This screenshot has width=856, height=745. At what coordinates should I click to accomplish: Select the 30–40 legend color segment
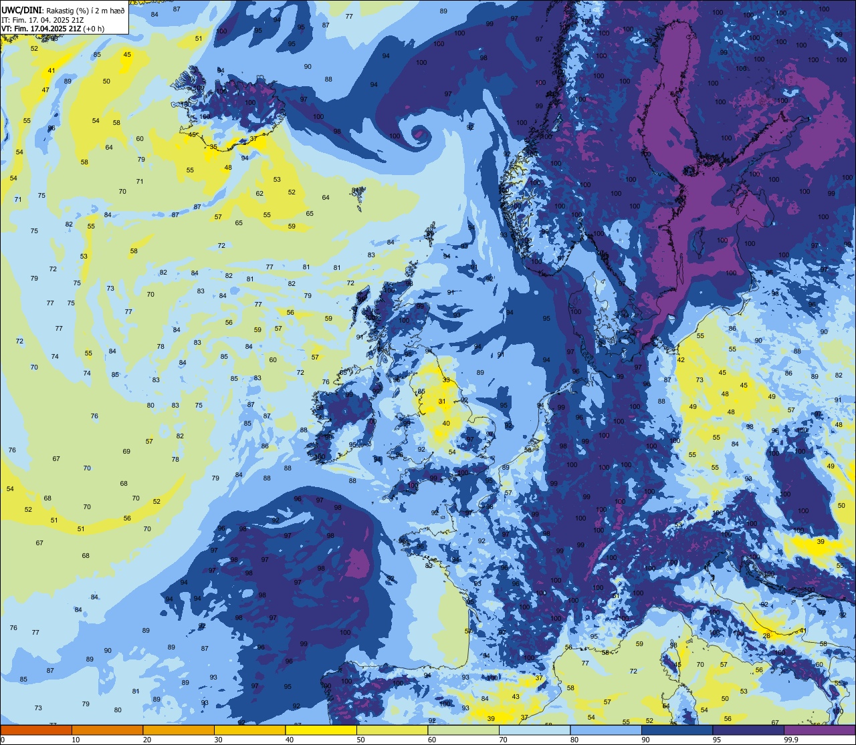pos(249,730)
